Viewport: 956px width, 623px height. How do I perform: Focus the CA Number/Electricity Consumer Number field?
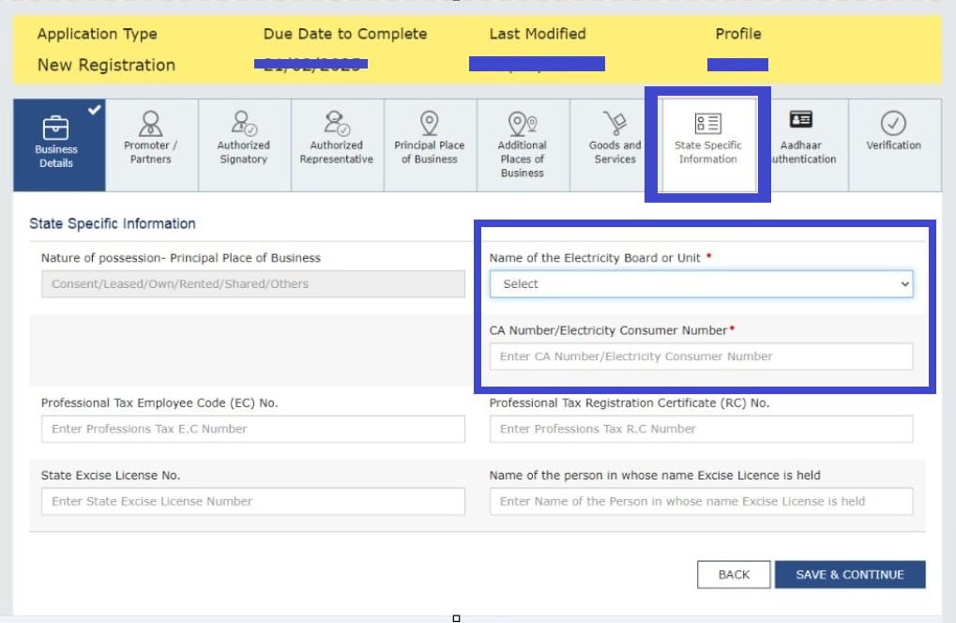pyautogui.click(x=701, y=357)
